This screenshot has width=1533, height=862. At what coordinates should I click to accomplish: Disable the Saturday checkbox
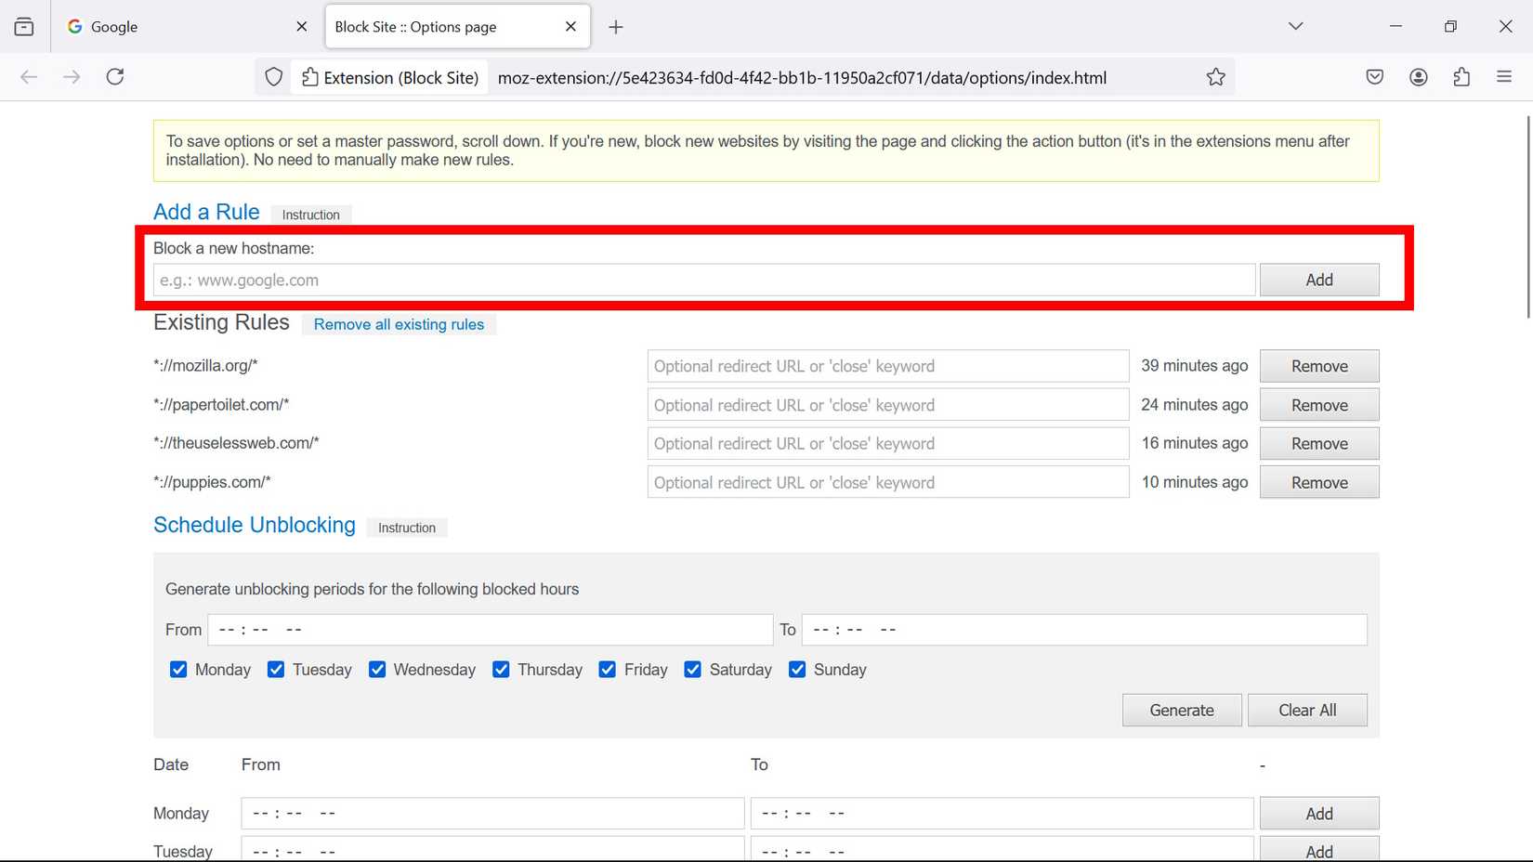click(x=693, y=669)
